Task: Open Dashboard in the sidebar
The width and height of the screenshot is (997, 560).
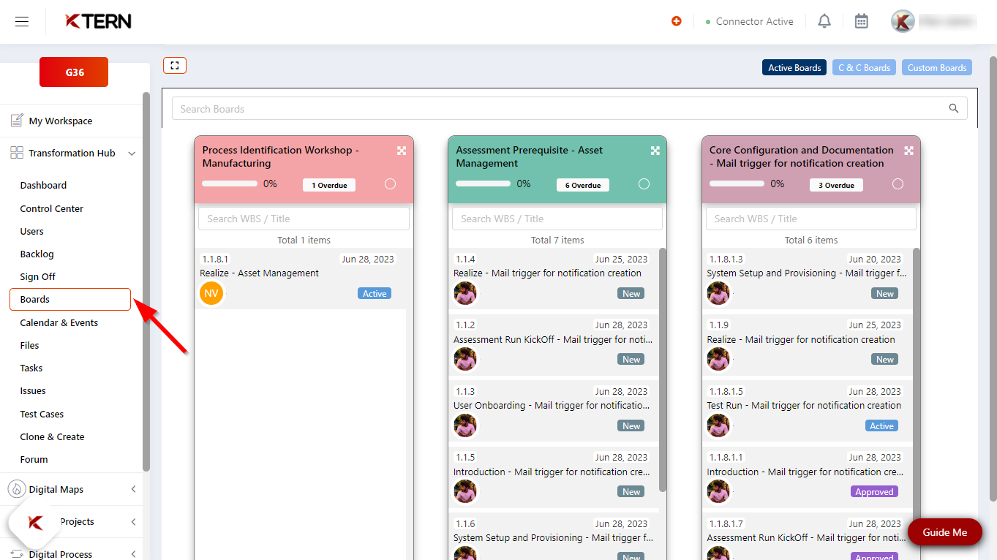Action: 43,185
